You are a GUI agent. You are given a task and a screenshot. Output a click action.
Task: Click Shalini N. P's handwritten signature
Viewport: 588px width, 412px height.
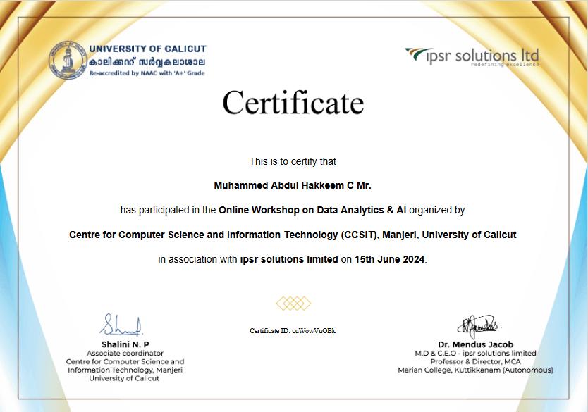tap(121, 325)
